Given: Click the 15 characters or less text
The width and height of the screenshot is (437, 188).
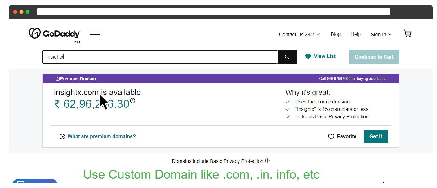Looking at the screenshot, I should tap(332, 109).
